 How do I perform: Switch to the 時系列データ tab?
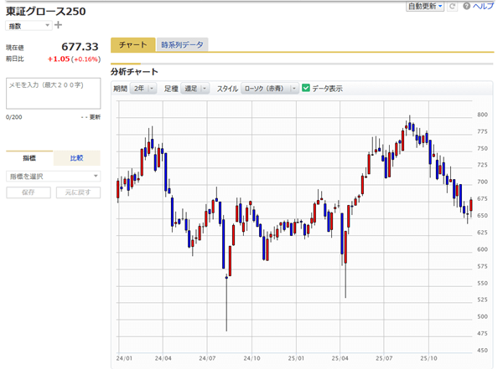(182, 45)
